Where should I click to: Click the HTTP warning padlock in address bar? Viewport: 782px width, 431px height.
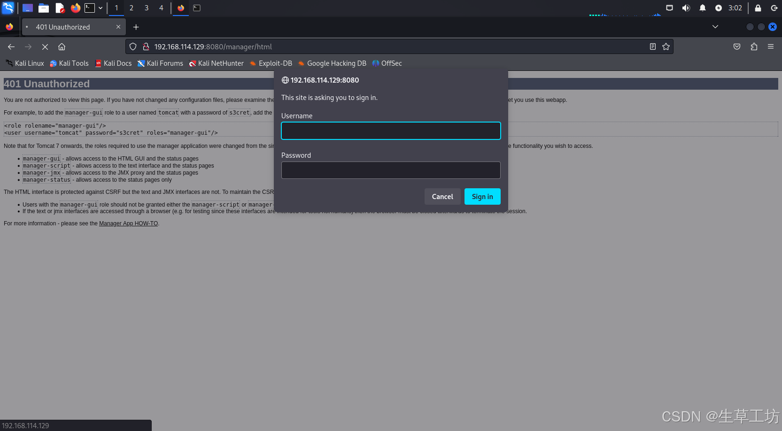pyautogui.click(x=146, y=46)
